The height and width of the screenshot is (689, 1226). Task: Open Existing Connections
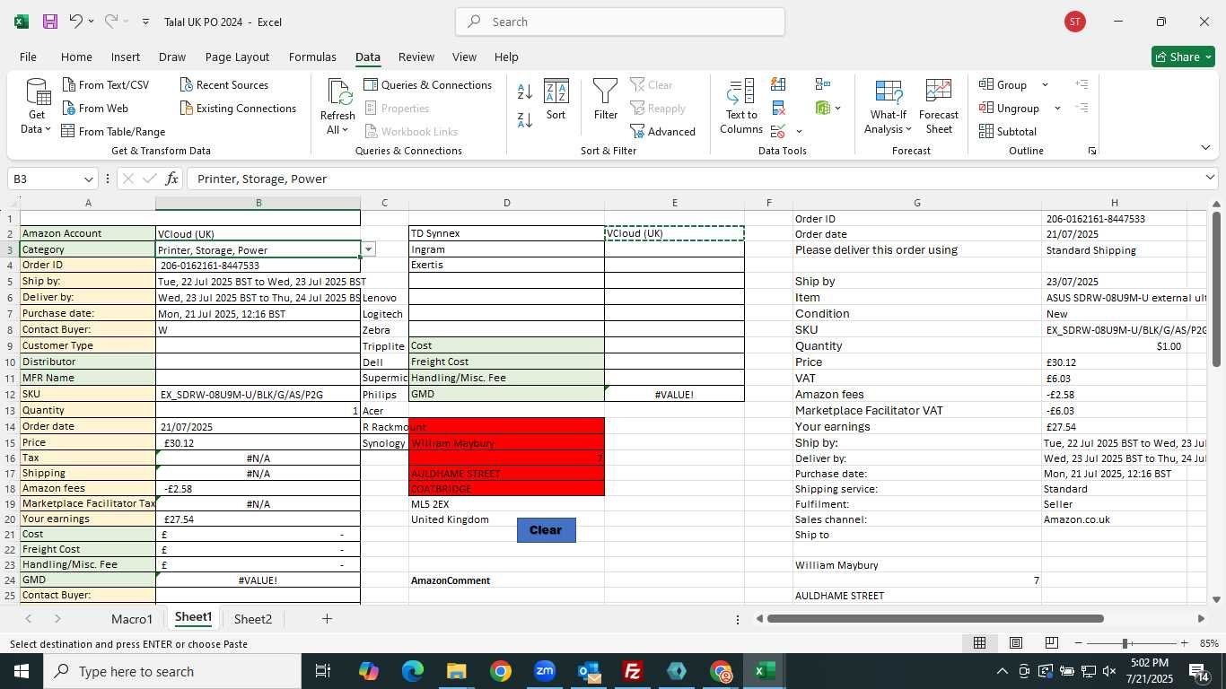coord(238,108)
